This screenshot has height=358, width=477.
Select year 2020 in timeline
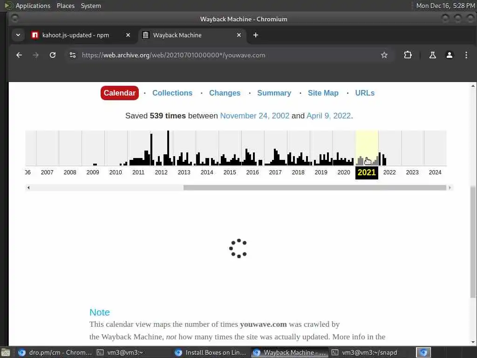(344, 172)
